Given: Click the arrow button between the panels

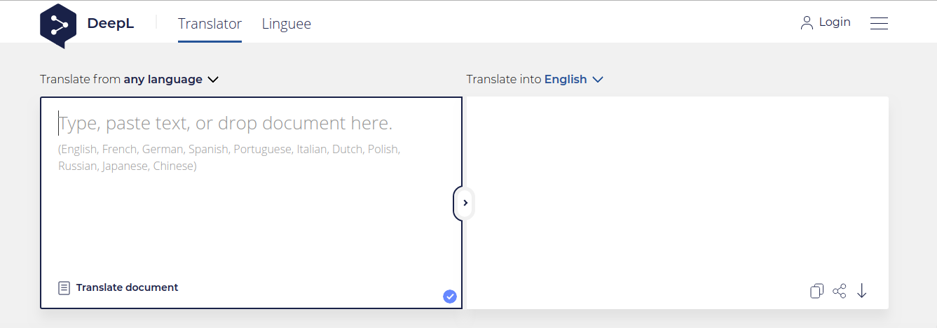Looking at the screenshot, I should (465, 203).
